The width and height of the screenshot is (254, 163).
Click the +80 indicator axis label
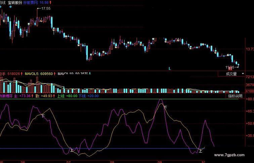(250, 99)
